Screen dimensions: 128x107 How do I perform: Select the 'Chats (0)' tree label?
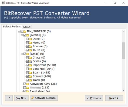[39, 58]
